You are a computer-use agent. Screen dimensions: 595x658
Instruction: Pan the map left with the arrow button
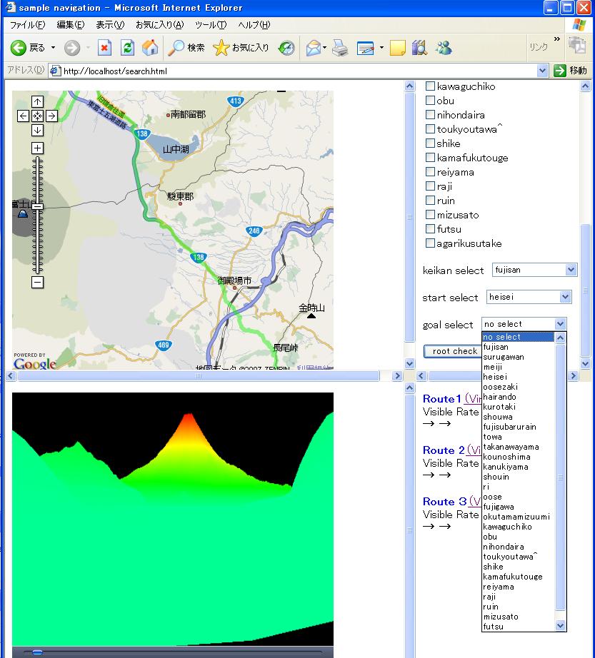(24, 116)
